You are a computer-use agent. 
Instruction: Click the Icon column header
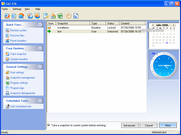(x=52, y=23)
